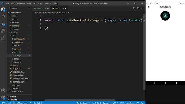Image resolution: width=185 pixels, height=104 pixels.
Task: Click the SimCoder live share status item
Action: [84, 103]
